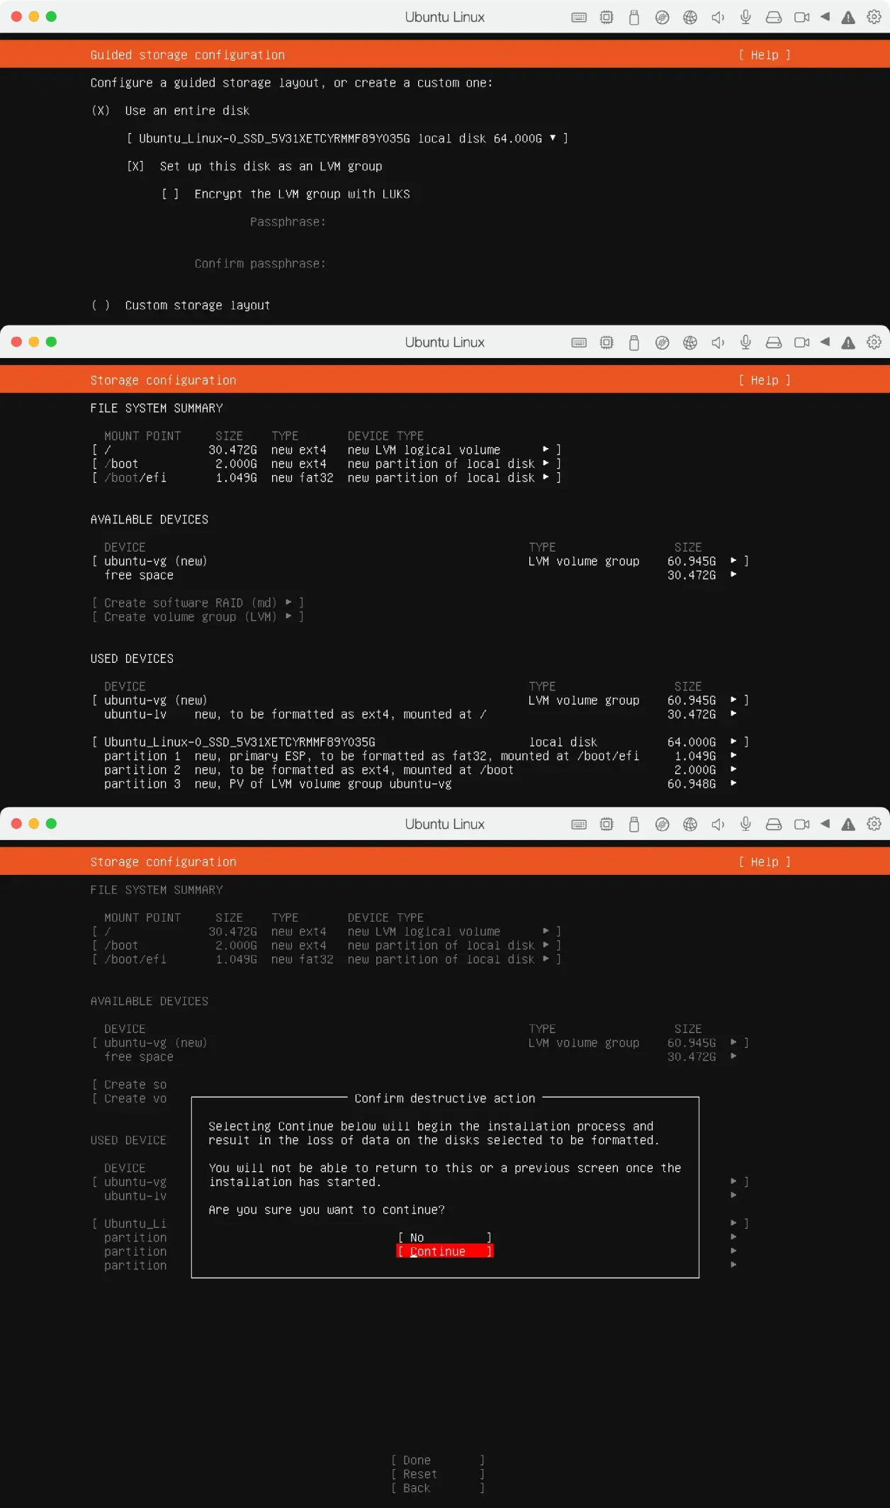Image resolution: width=890 pixels, height=1508 pixels.
Task: Expand free space 30.472G row in middle window
Action: click(x=420, y=575)
